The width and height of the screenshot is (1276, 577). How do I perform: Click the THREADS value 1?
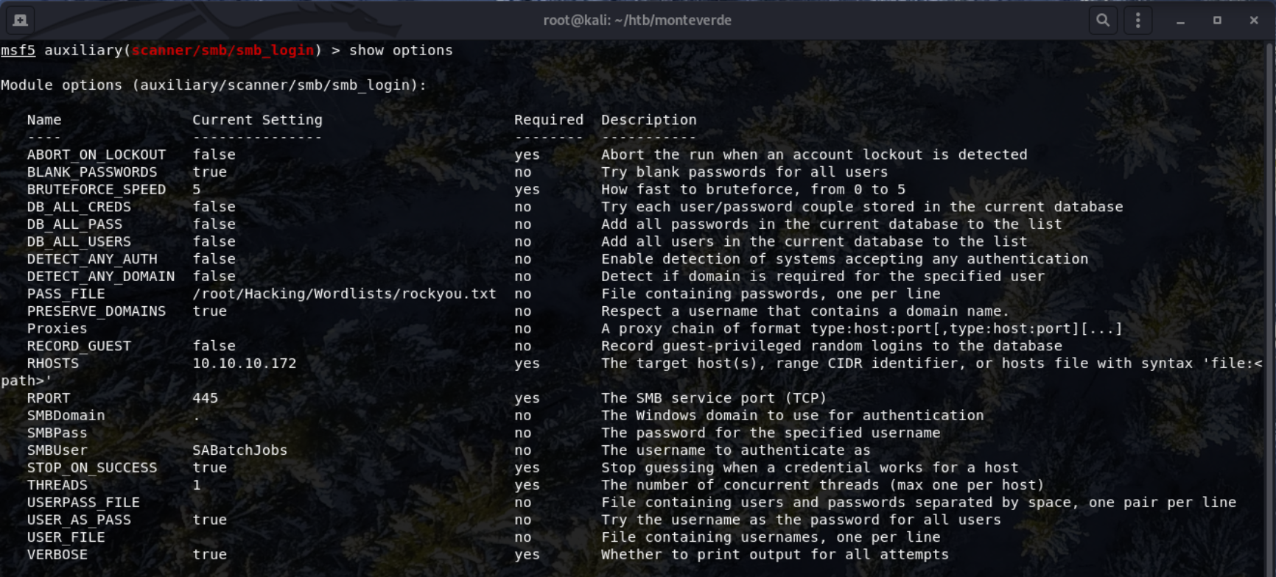[197, 485]
